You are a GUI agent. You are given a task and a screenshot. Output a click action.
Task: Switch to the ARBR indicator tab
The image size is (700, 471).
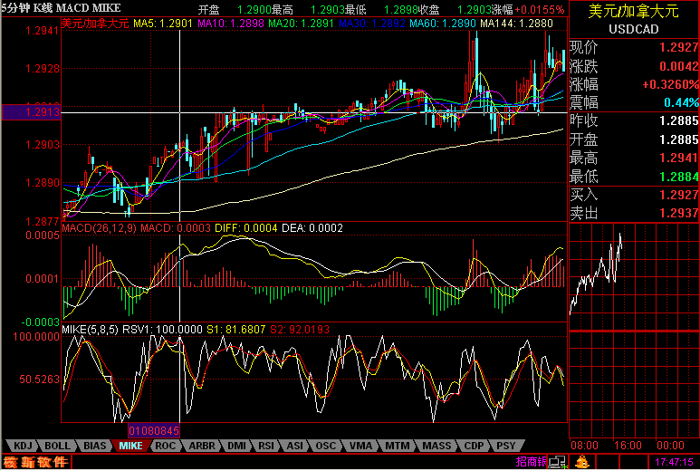(201, 446)
